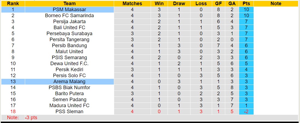Click PSM Makassar's blue points cell
Screen dimensions: 300x123
tap(246, 10)
